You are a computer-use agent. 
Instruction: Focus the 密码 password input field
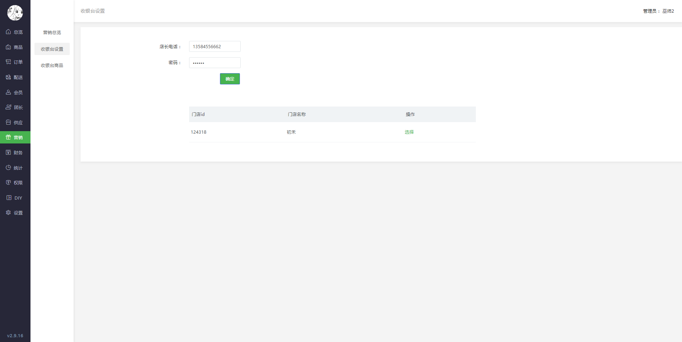pyautogui.click(x=215, y=63)
